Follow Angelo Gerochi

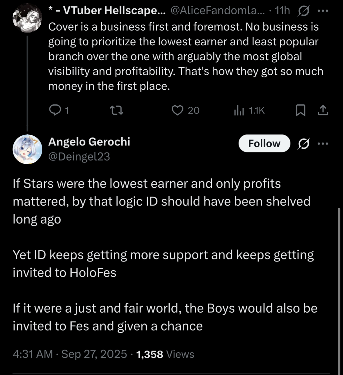264,143
